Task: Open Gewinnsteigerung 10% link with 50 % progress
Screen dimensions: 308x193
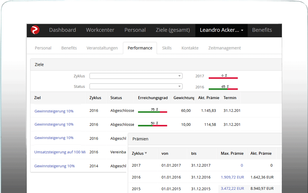Action: [x=54, y=124]
